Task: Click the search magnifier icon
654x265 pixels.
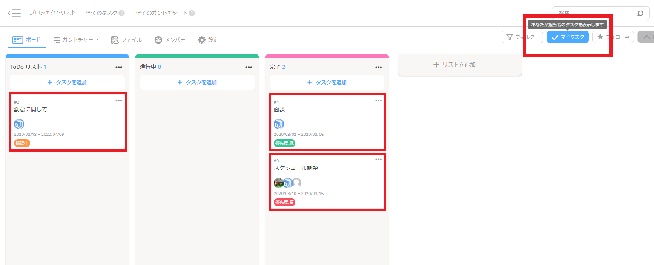Action: click(640, 13)
